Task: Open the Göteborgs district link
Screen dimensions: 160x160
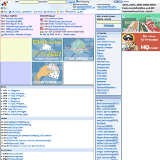Action: click(x=101, y=59)
